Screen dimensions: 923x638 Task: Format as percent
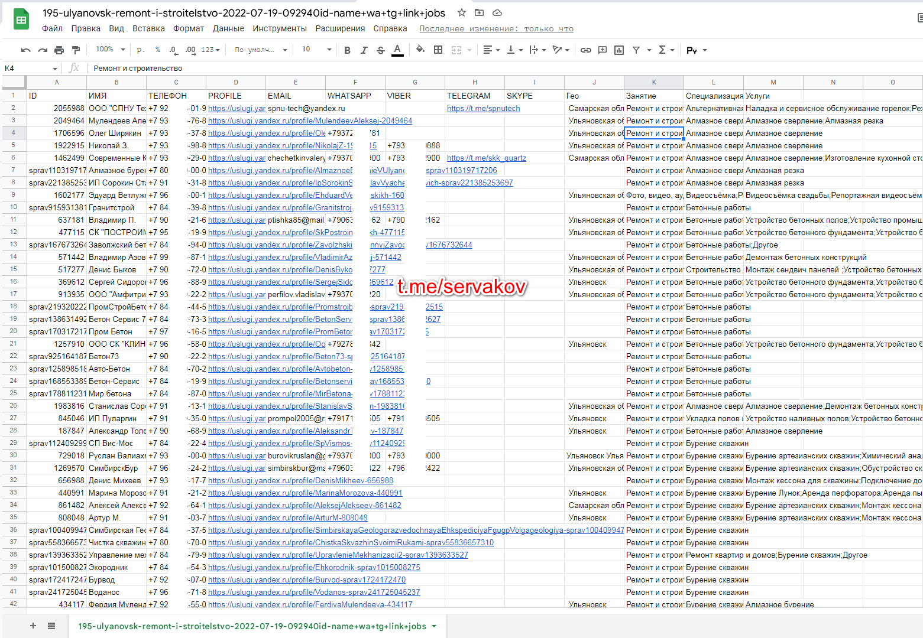158,50
